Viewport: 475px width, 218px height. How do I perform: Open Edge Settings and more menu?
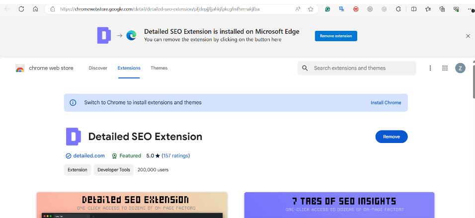470,9
